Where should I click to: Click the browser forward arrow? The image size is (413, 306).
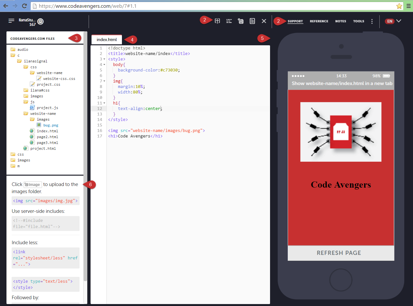coord(15,6)
